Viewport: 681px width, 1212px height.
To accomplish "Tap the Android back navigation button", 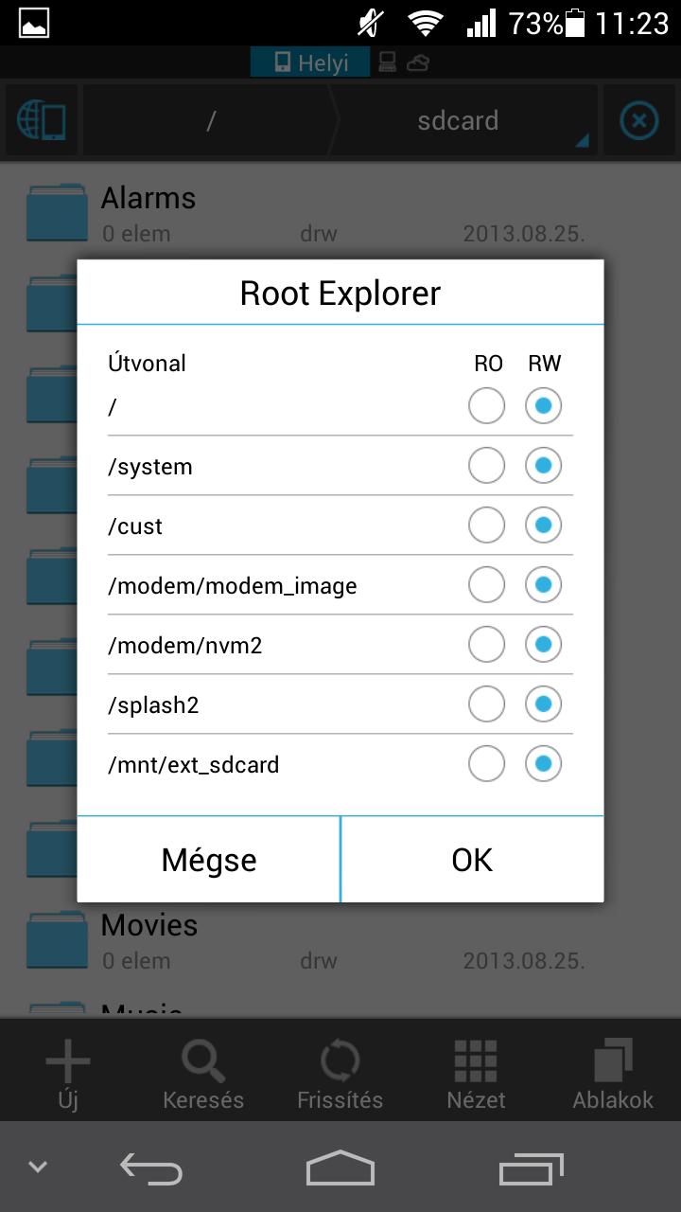I will click(151, 1167).
